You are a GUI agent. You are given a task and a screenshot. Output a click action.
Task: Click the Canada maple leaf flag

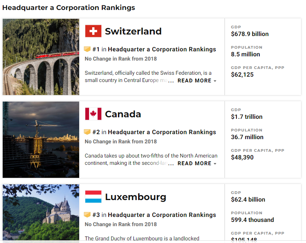93,114
